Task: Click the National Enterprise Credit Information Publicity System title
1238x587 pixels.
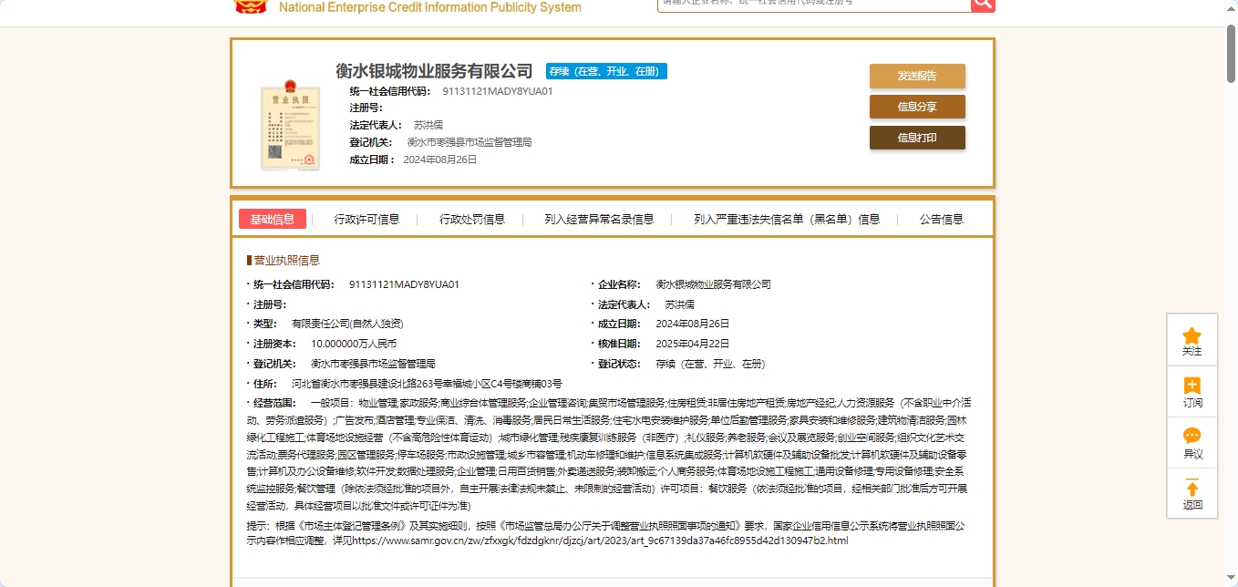Action: click(x=429, y=7)
